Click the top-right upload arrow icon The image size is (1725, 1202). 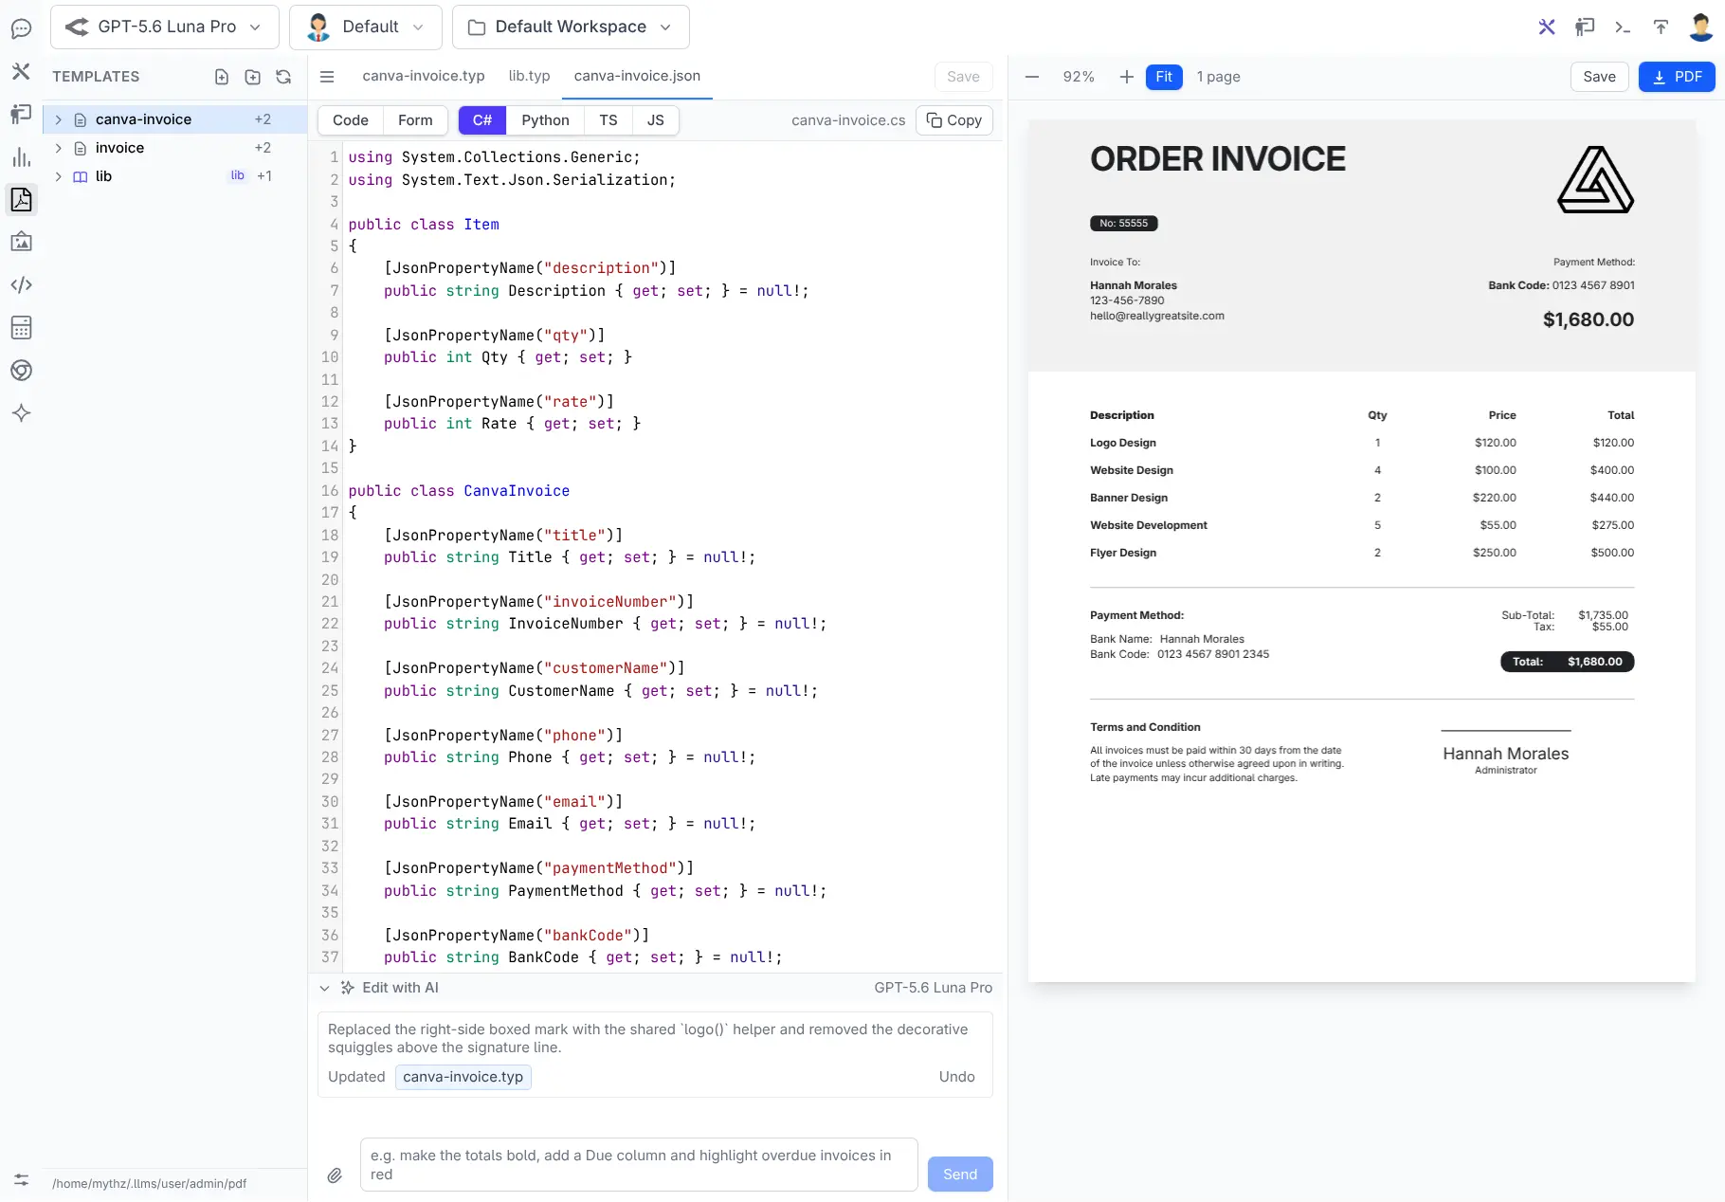1661,27
